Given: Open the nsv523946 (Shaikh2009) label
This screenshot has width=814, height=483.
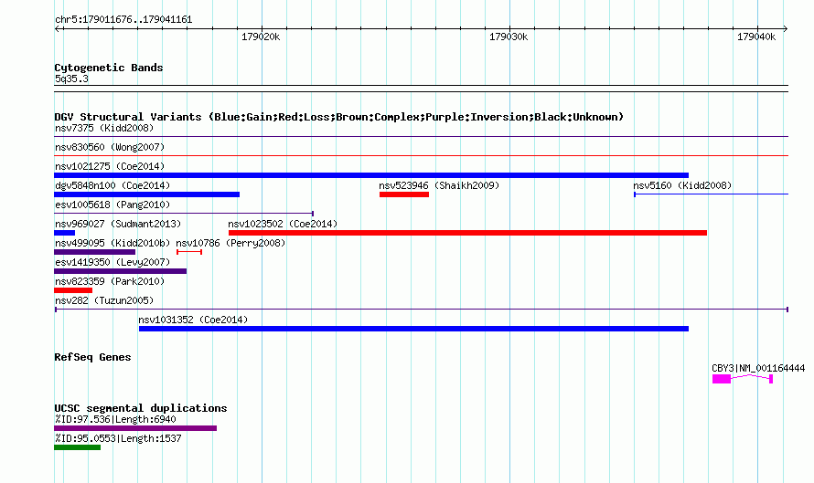Looking at the screenshot, I should tap(439, 185).
